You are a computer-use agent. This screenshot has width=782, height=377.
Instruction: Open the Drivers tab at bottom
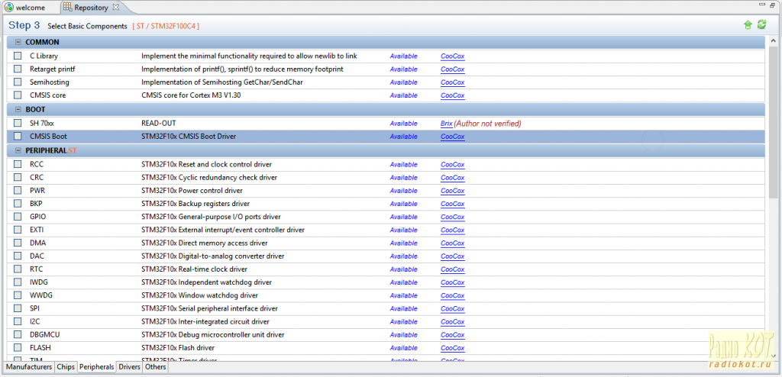(129, 367)
